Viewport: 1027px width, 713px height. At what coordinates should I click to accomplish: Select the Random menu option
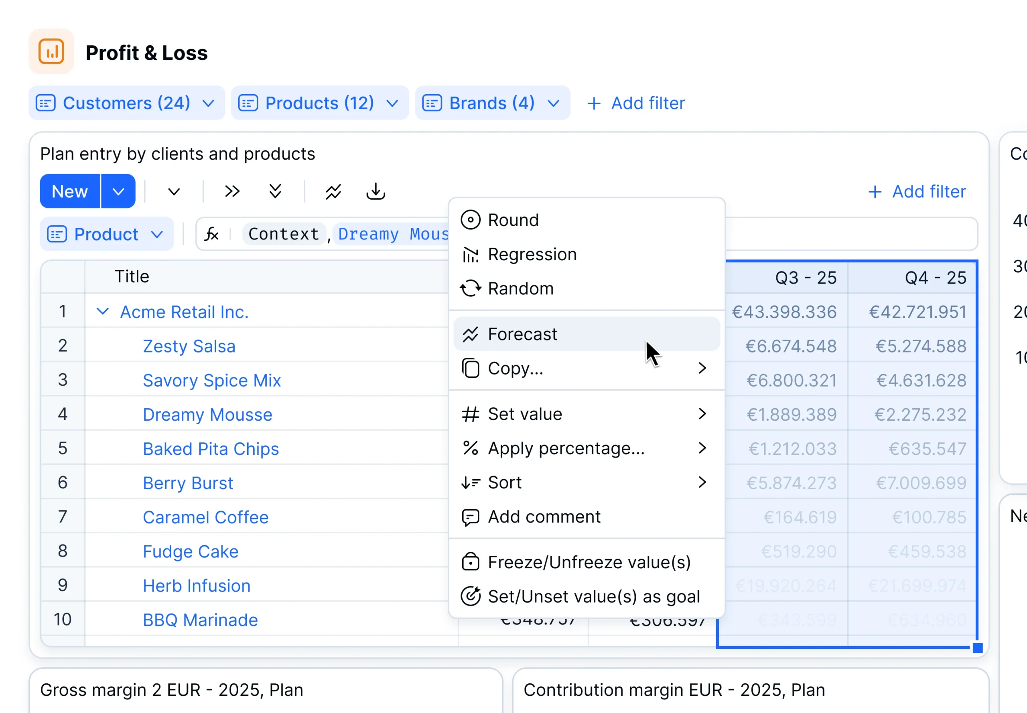pyautogui.click(x=520, y=289)
